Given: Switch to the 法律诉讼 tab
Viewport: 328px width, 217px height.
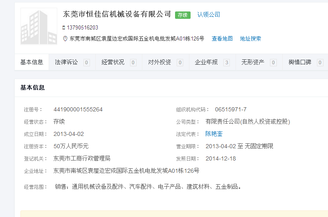Looking at the screenshot, I should click(x=66, y=62).
